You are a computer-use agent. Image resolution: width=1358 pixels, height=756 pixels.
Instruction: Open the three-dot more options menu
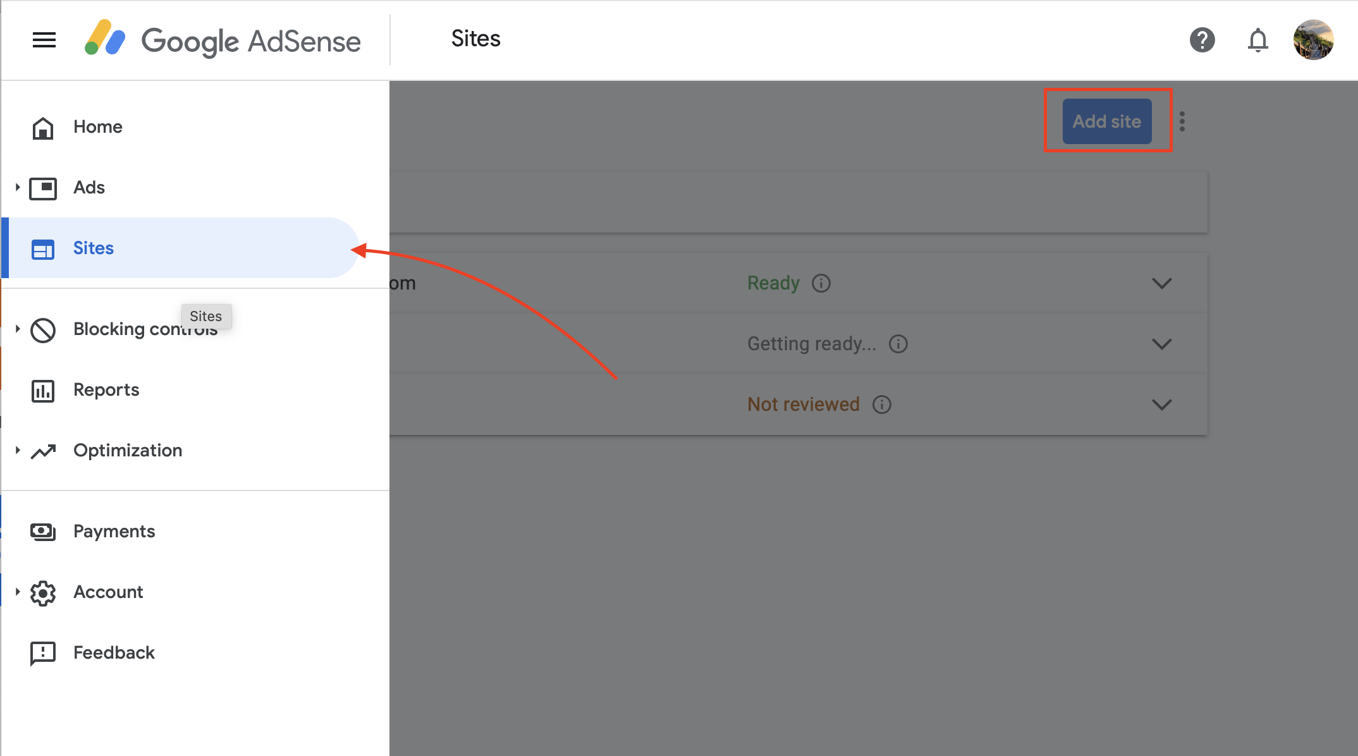click(x=1182, y=121)
